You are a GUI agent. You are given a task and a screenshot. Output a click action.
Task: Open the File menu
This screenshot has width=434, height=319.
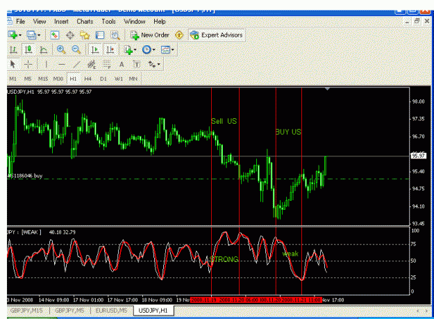click(20, 22)
